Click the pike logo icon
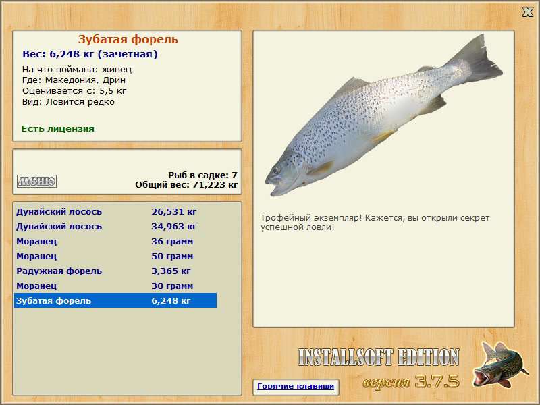 (x=500, y=364)
